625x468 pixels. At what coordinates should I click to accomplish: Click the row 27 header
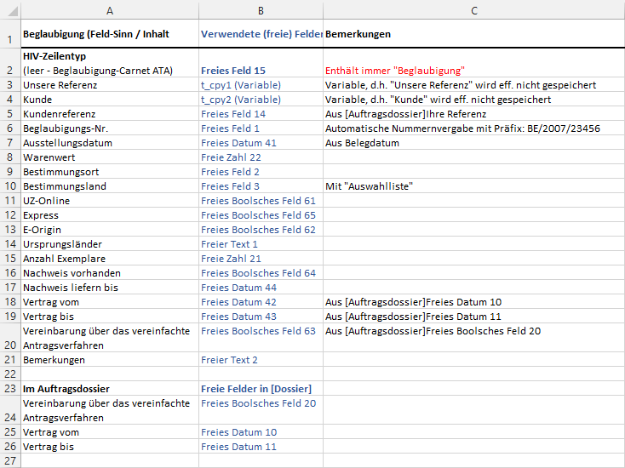point(9,460)
